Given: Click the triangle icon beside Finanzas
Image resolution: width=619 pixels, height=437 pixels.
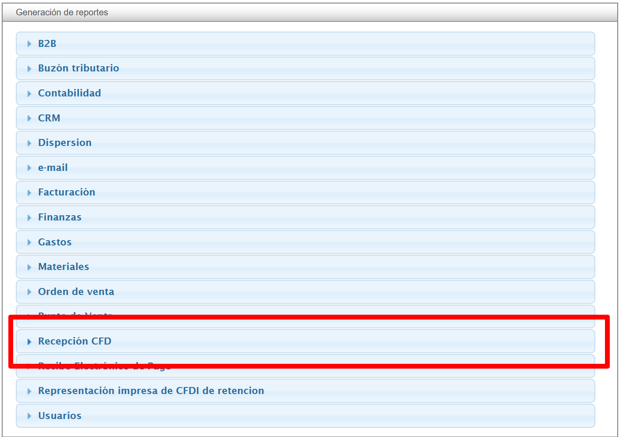Looking at the screenshot, I should point(29,217).
